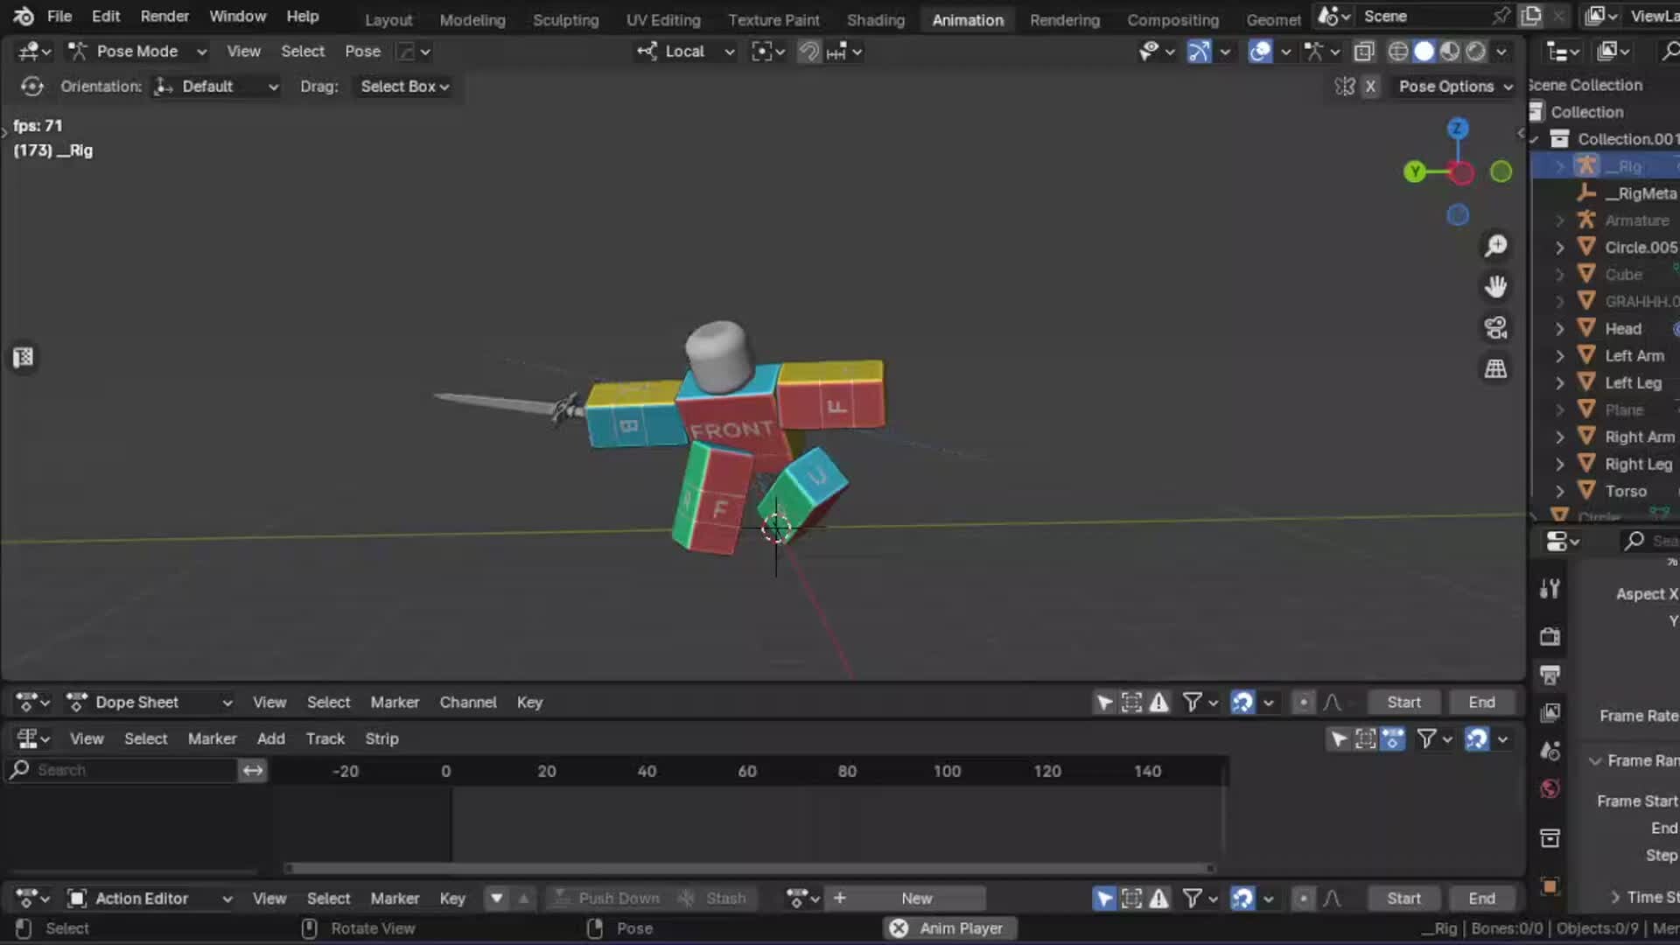Expand the Cube item in the outliner
The image size is (1680, 945).
(1560, 274)
